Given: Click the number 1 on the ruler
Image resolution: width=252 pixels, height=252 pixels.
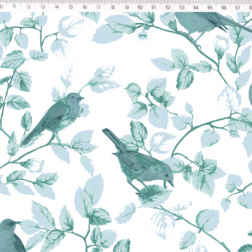Looking at the screenshot, I should [14, 7].
